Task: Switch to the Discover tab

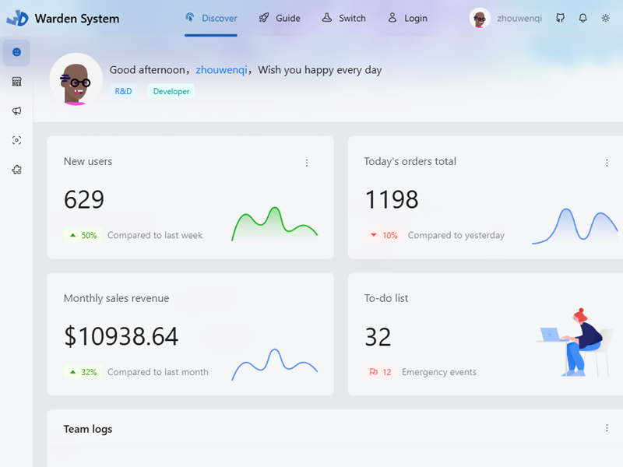Action: coord(211,18)
